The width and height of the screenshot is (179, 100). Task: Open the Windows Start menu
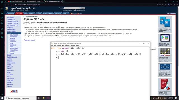click(2, 98)
